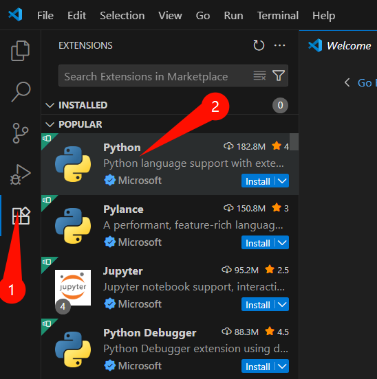Click recommended ribbon on Python Debugger
The width and height of the screenshot is (377, 379).
pyautogui.click(x=47, y=324)
